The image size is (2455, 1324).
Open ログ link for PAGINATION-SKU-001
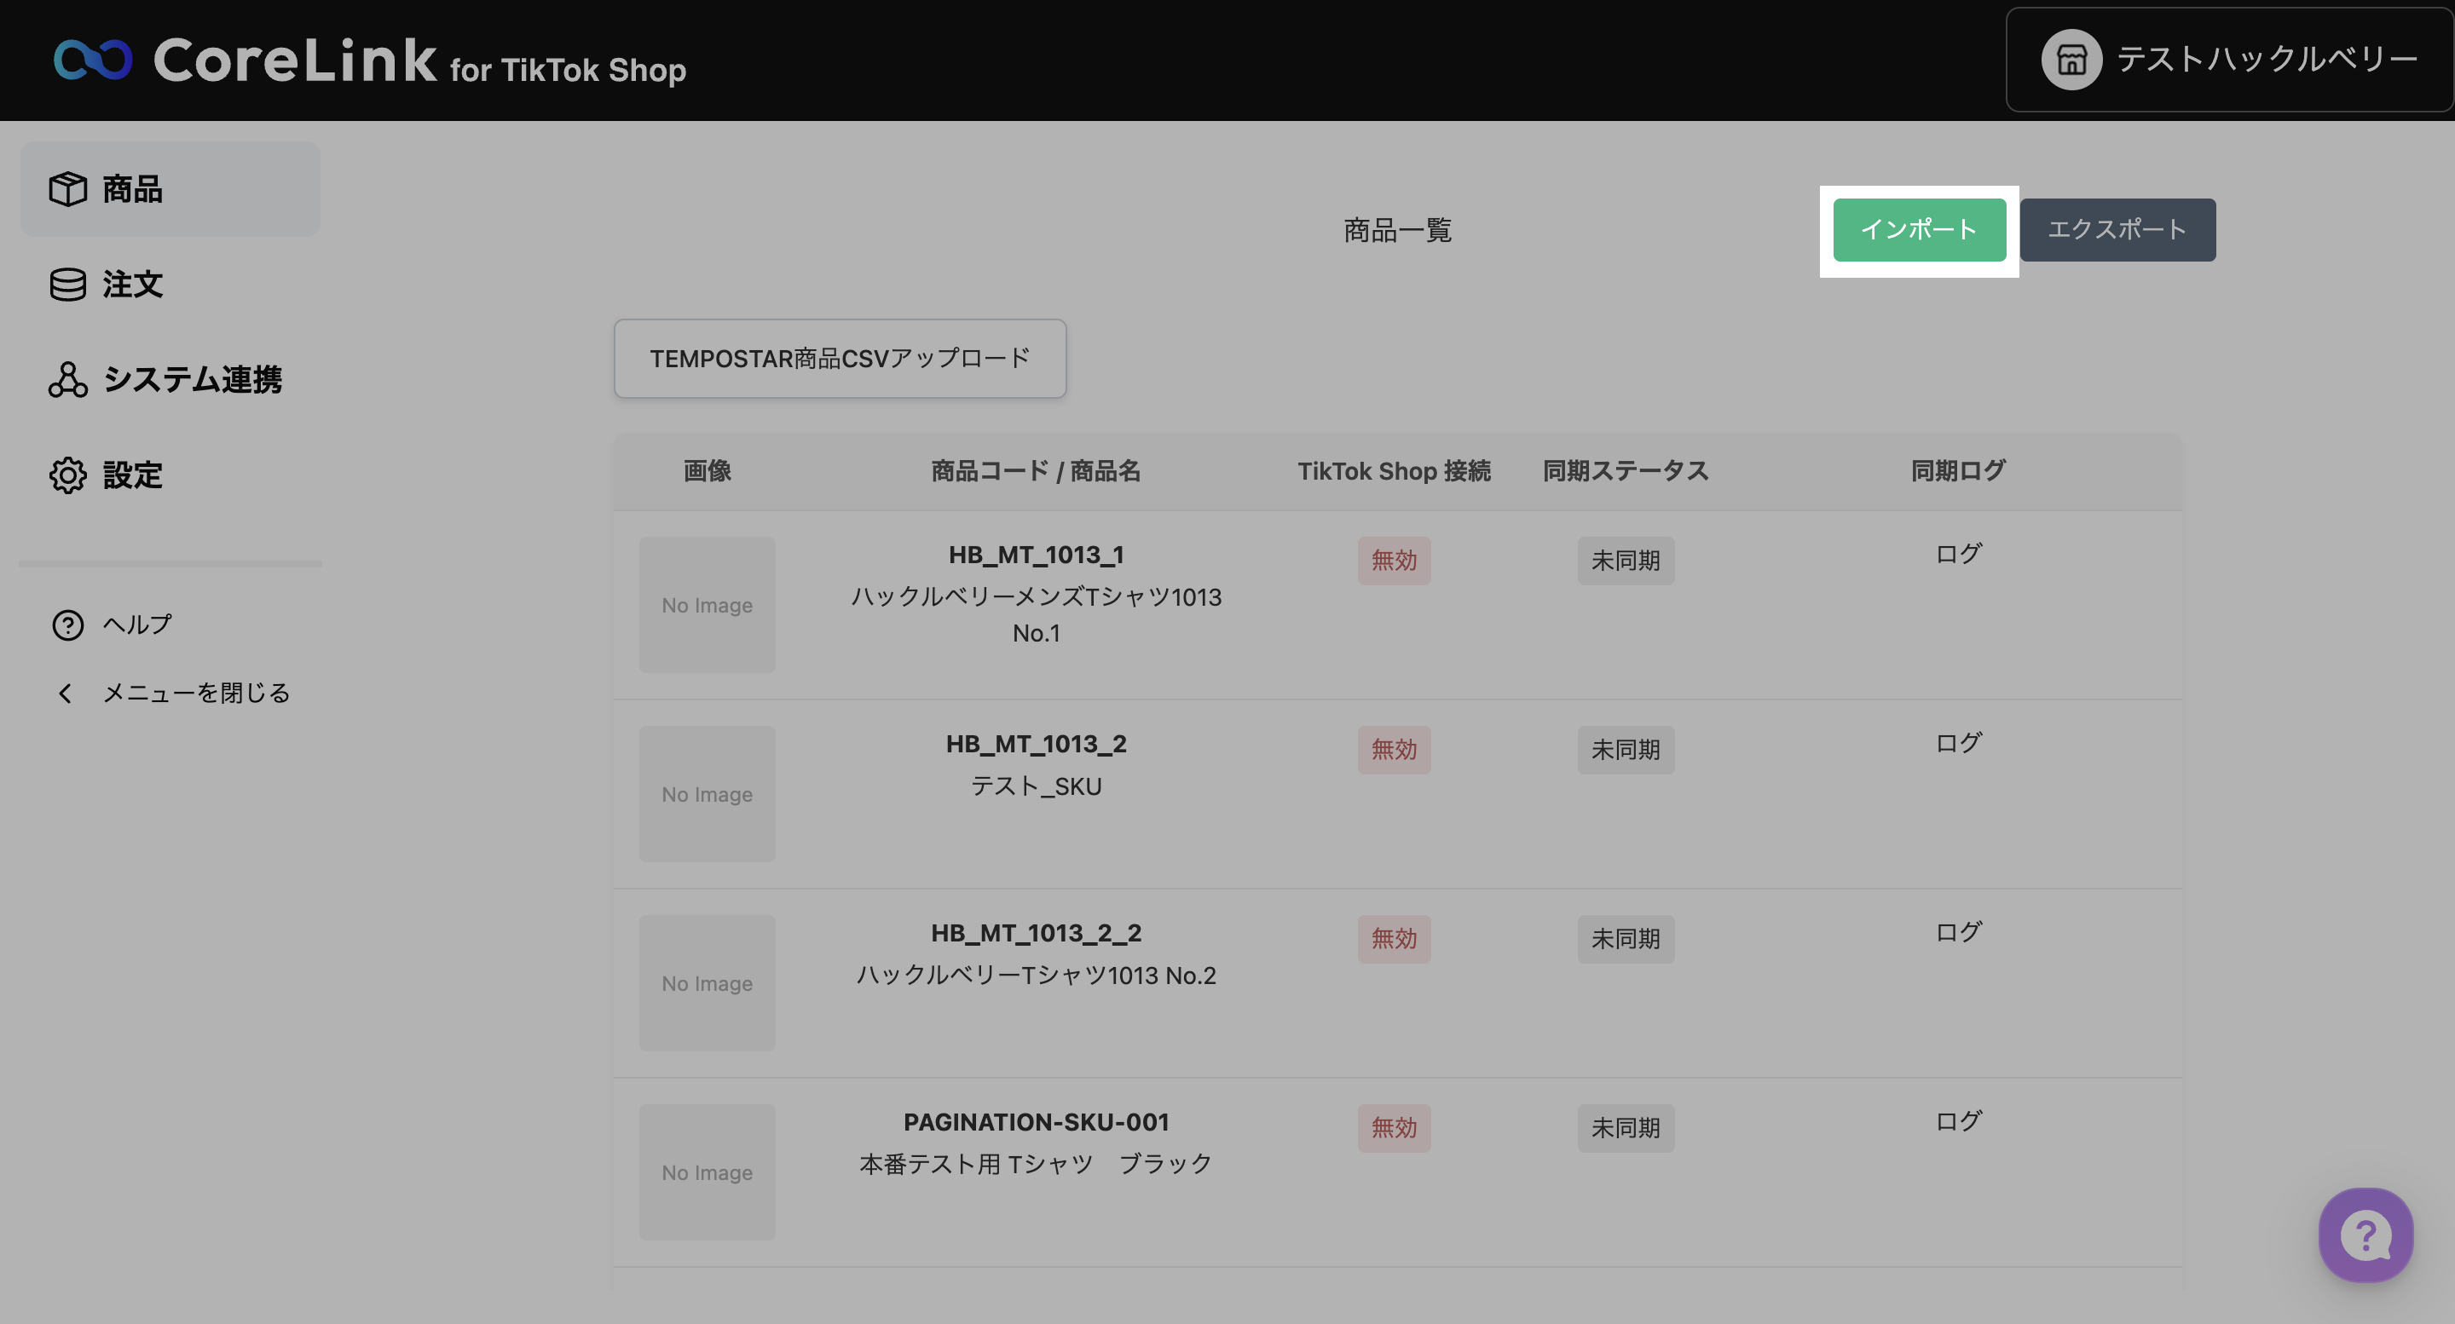[x=1957, y=1121]
